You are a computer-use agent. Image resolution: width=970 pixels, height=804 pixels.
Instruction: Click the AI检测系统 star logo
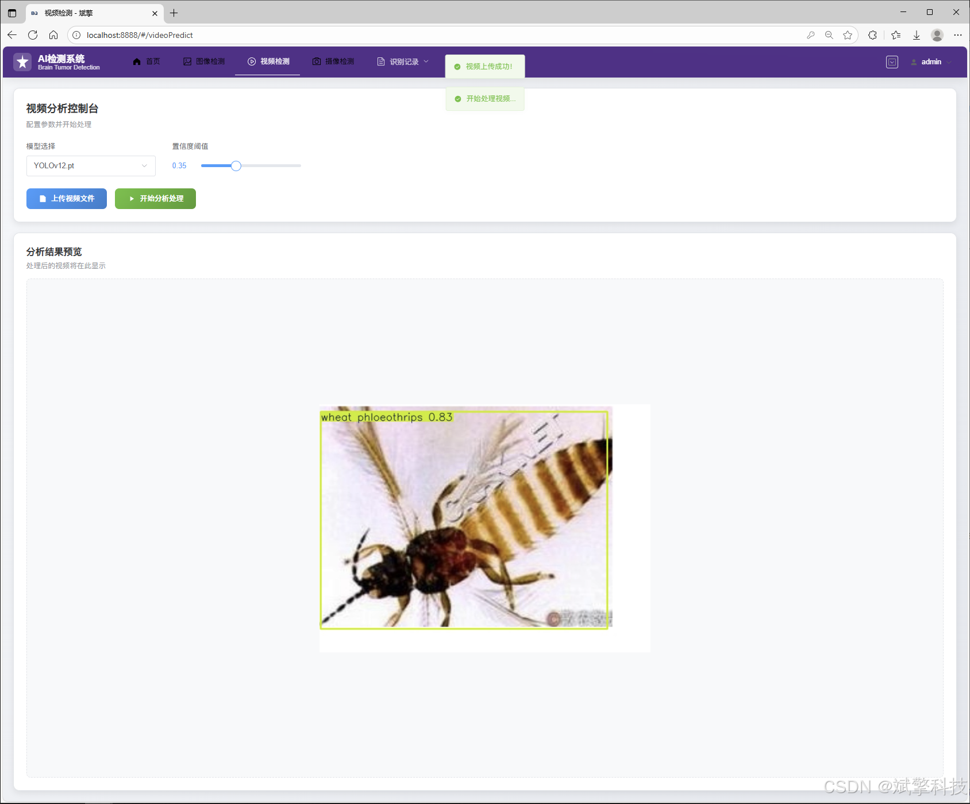point(22,62)
